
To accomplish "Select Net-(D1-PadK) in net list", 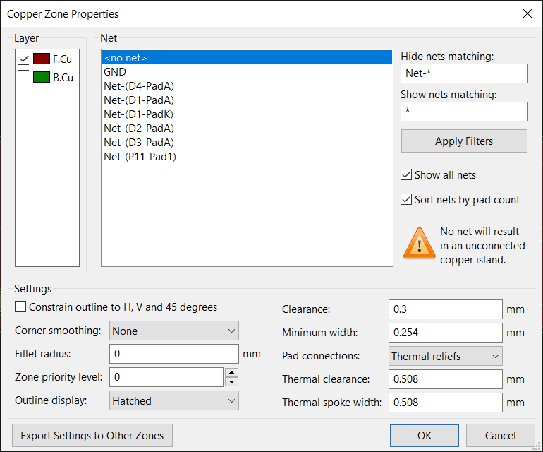I will [138, 114].
